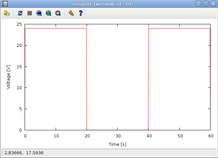The height and width of the screenshot is (158, 218).
Task: Open window menu from title bar icon
Action: (5, 4)
